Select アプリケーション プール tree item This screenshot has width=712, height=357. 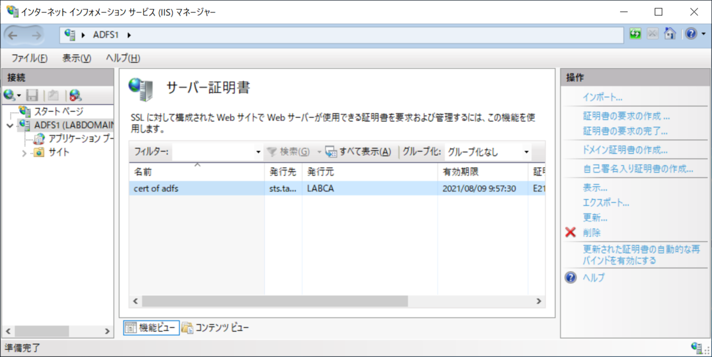click(x=81, y=139)
